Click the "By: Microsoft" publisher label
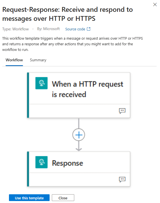This screenshot has width=160, height=203. click(48, 29)
